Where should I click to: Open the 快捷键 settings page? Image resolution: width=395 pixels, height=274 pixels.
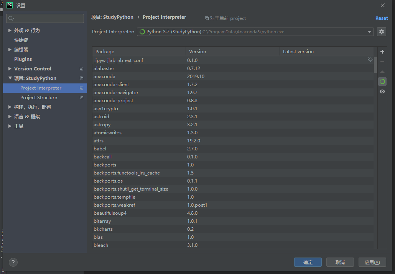point(21,40)
